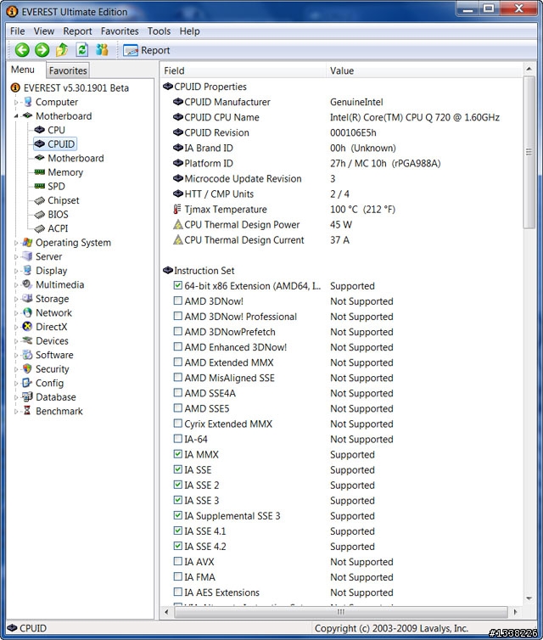
Task: Click the Field column header
Action: (244, 70)
